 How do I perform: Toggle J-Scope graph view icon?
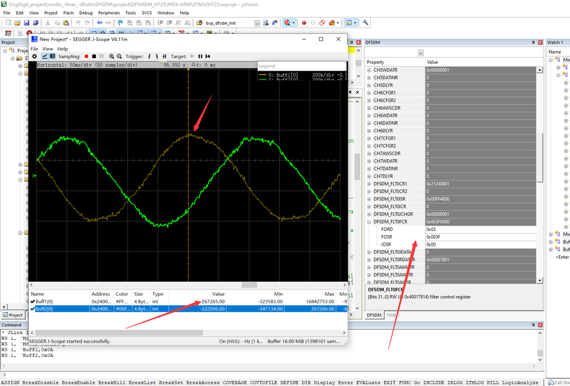45,56
